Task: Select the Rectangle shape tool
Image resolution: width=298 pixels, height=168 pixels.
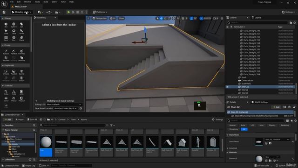Action: click(6, 38)
